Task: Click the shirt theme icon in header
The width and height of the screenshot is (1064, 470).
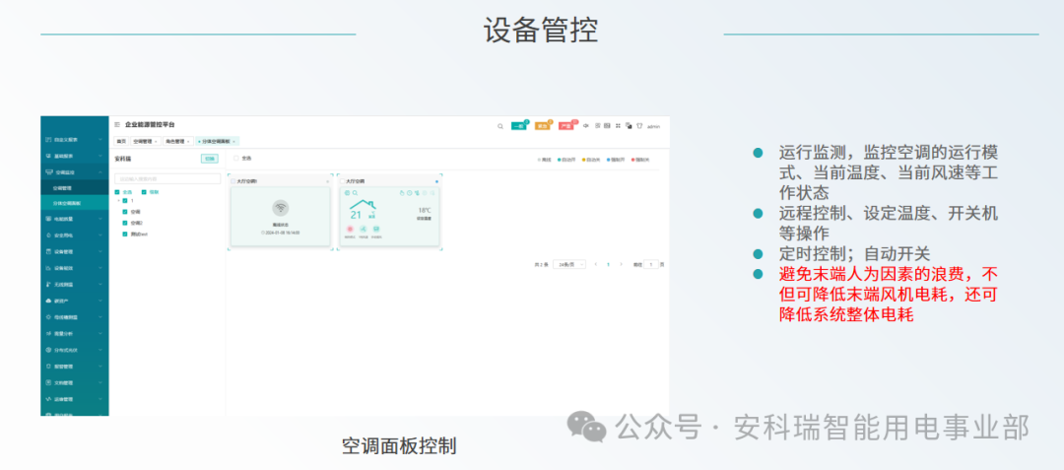Action: (639, 125)
